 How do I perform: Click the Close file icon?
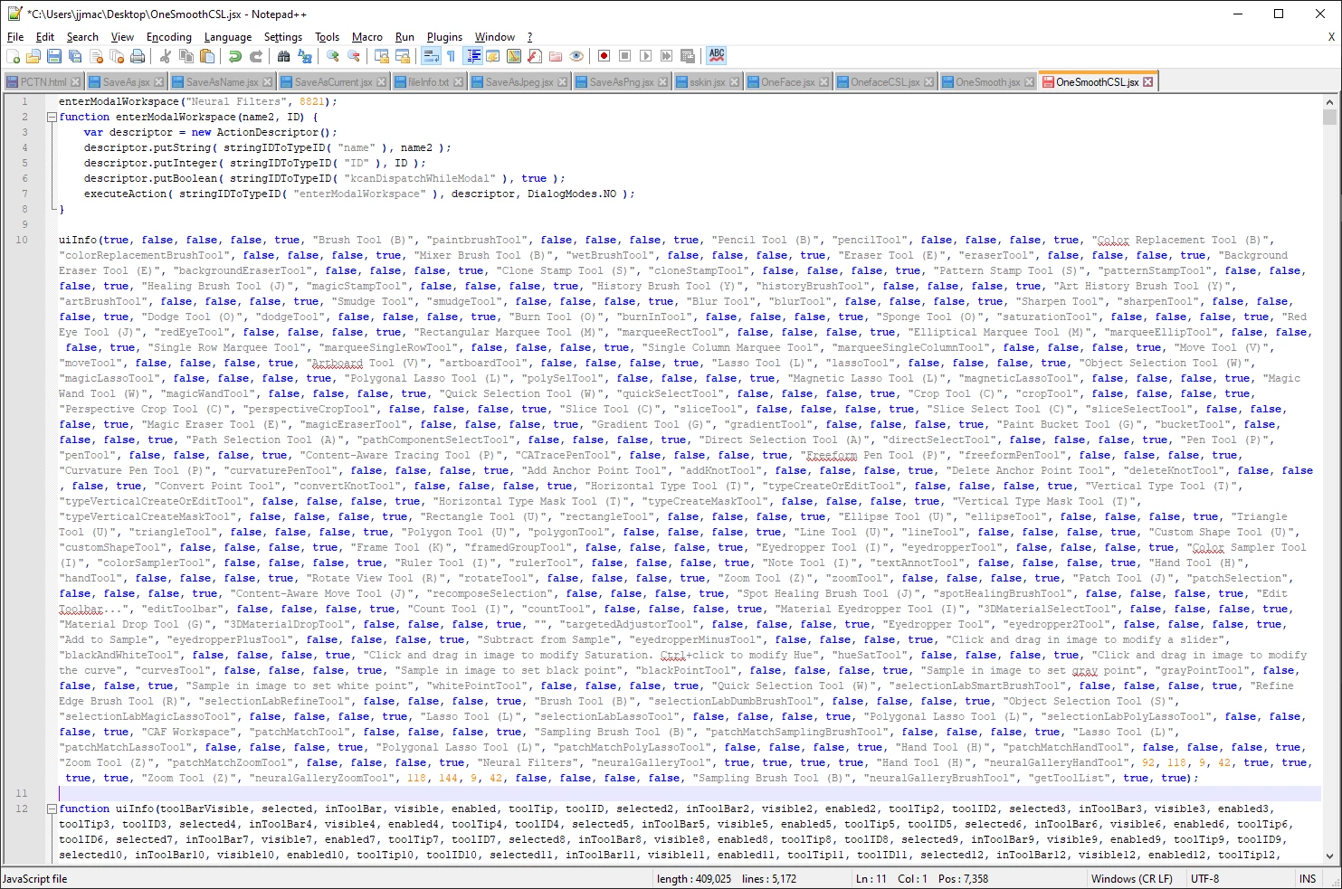pos(96,56)
